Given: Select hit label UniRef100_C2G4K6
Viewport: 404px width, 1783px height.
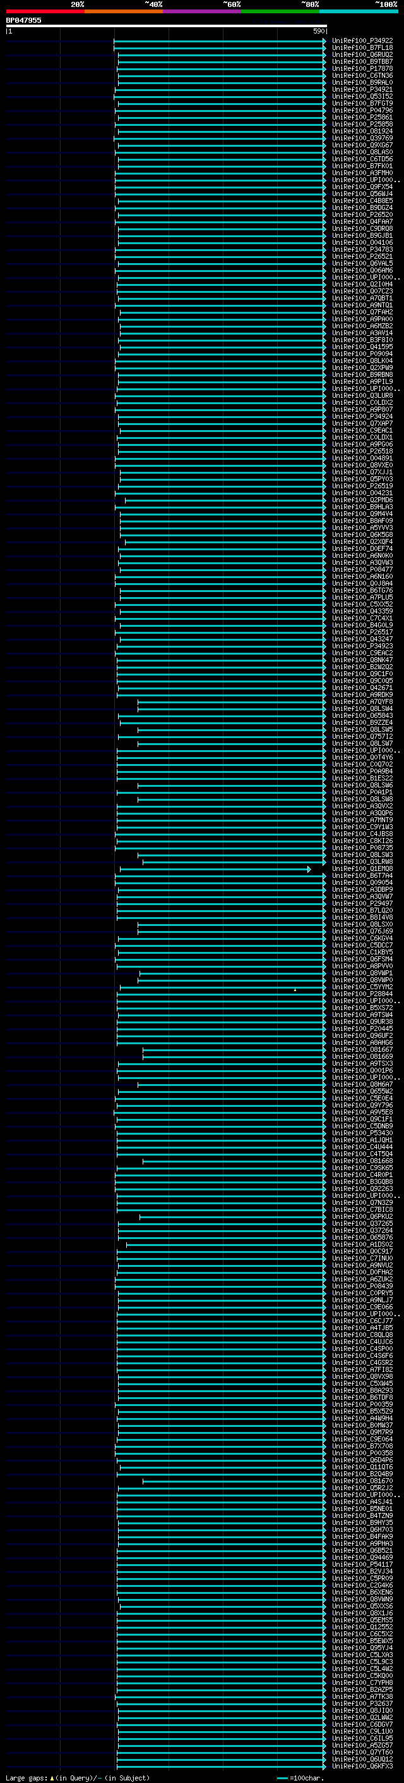Looking at the screenshot, I should (x=362, y=1585).
